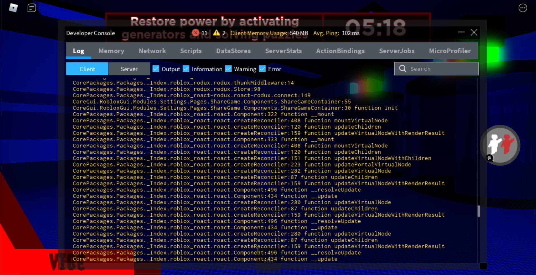Disable the Warning filter checkbox
The height and width of the screenshot is (275, 536).
click(228, 69)
